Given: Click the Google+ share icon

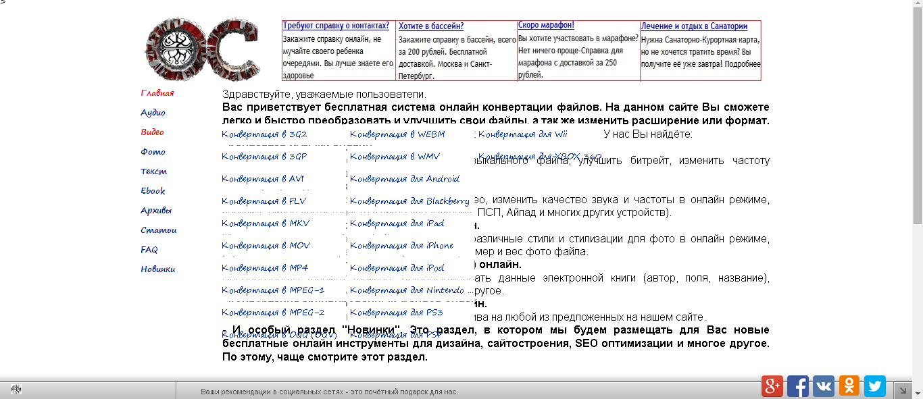Looking at the screenshot, I should pyautogui.click(x=772, y=385).
